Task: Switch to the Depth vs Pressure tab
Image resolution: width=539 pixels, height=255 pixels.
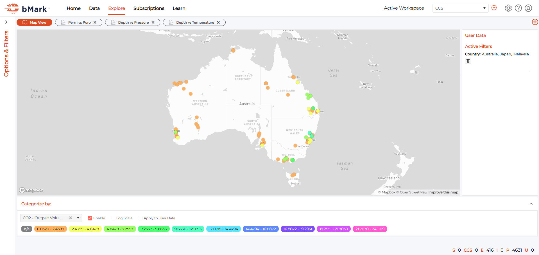Action: pos(133,22)
